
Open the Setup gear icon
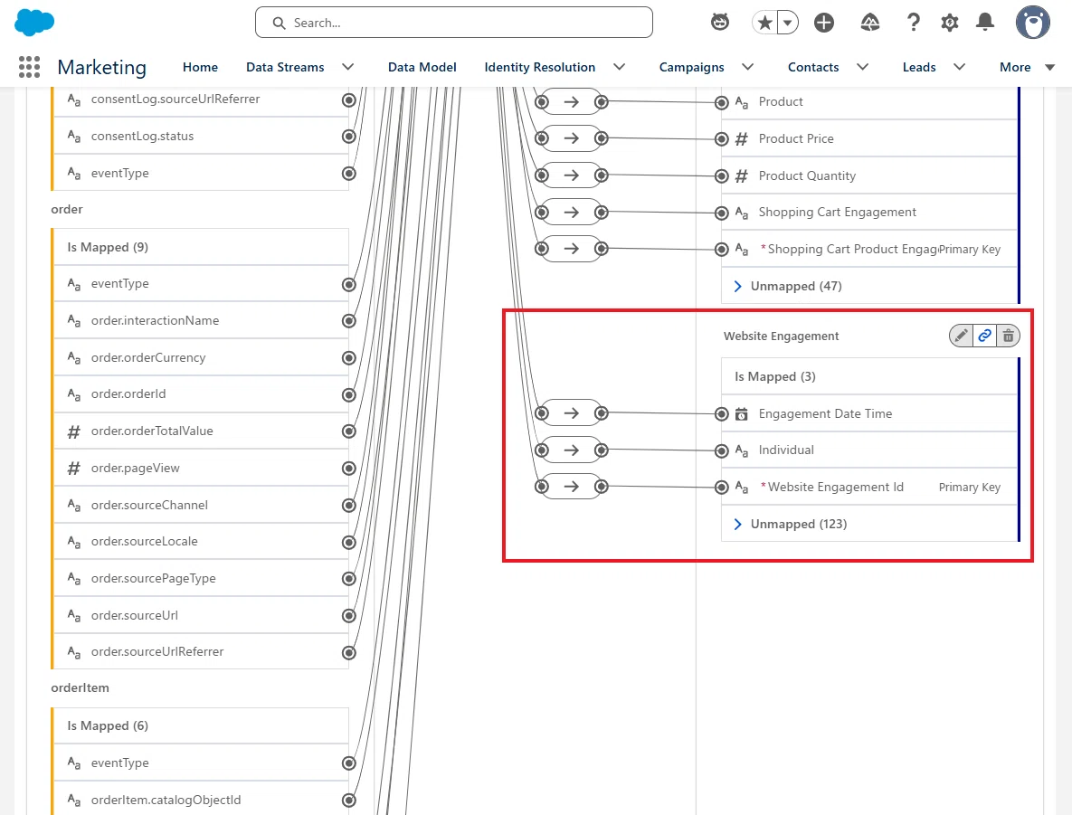(x=949, y=23)
